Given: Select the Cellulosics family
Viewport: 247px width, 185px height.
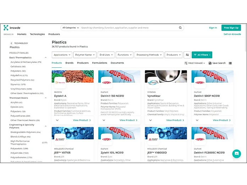Looking at the screenshot, I should point(18,67).
